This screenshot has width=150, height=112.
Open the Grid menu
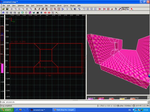[33, 6]
